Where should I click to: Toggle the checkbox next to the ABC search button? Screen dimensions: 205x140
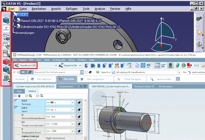[18, 72]
